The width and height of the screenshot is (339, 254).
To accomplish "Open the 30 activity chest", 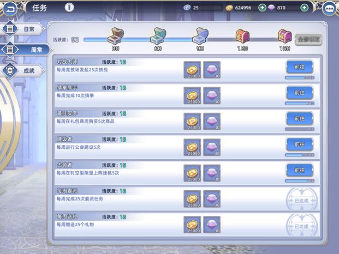I will point(115,36).
